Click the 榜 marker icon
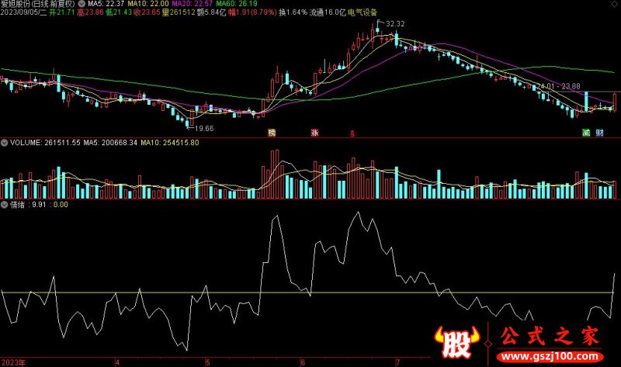 pos(272,133)
